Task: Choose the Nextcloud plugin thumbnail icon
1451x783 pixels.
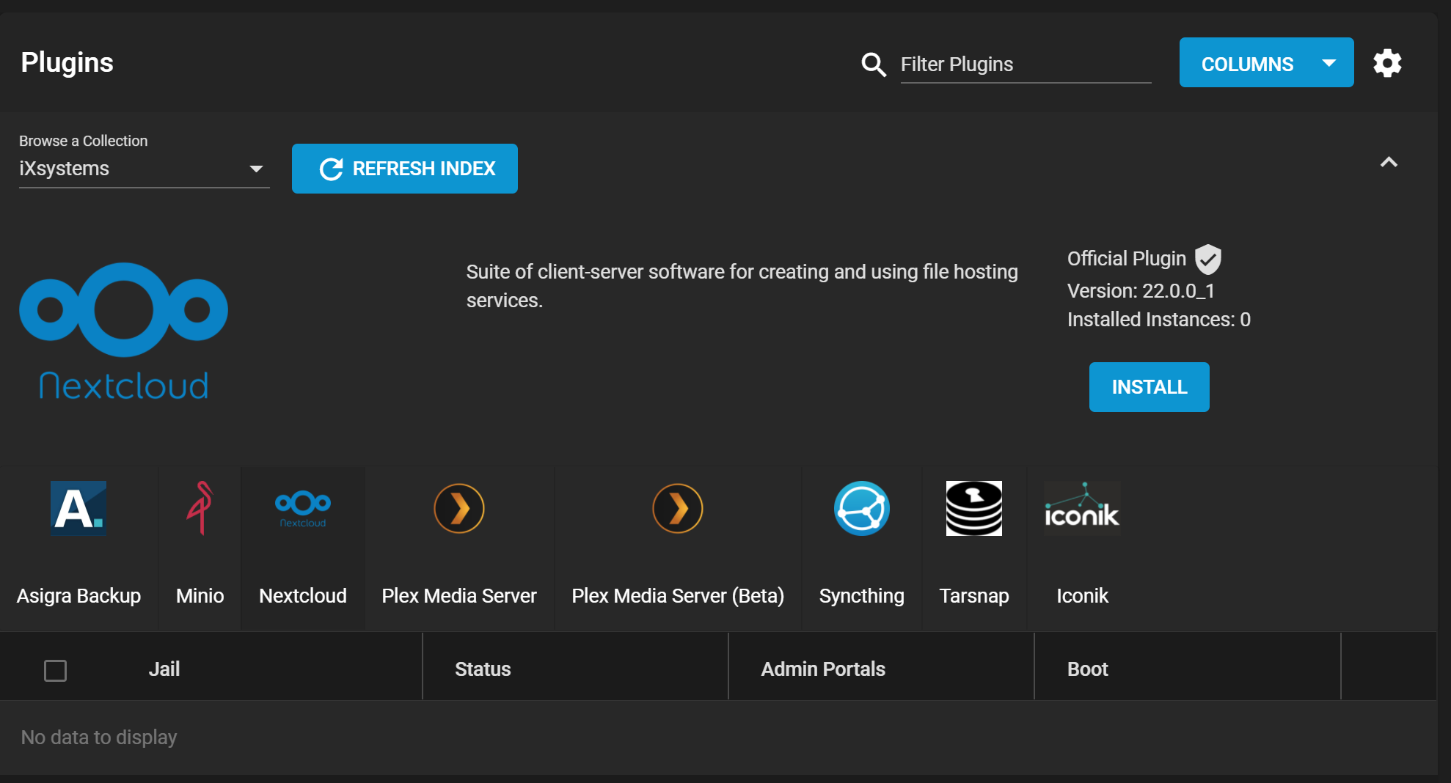Action: tap(303, 508)
